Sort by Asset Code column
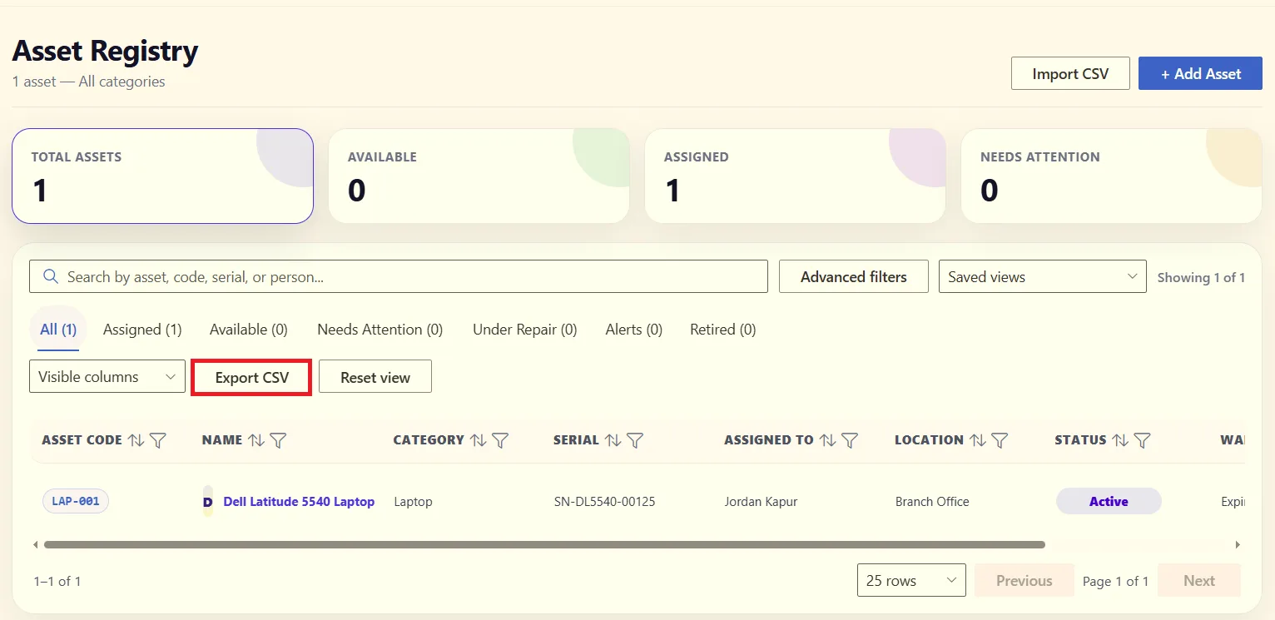Image resolution: width=1275 pixels, height=620 pixels. coord(136,440)
